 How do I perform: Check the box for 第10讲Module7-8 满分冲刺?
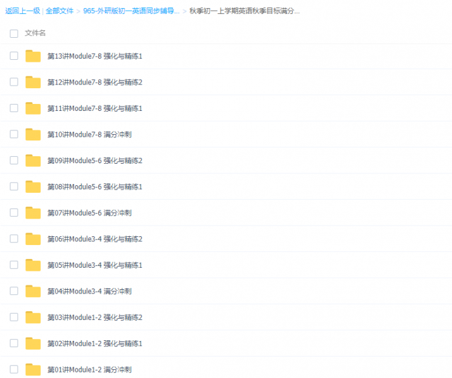14,134
